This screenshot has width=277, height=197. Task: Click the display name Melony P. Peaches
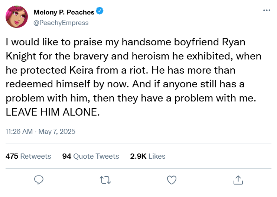click(x=64, y=12)
